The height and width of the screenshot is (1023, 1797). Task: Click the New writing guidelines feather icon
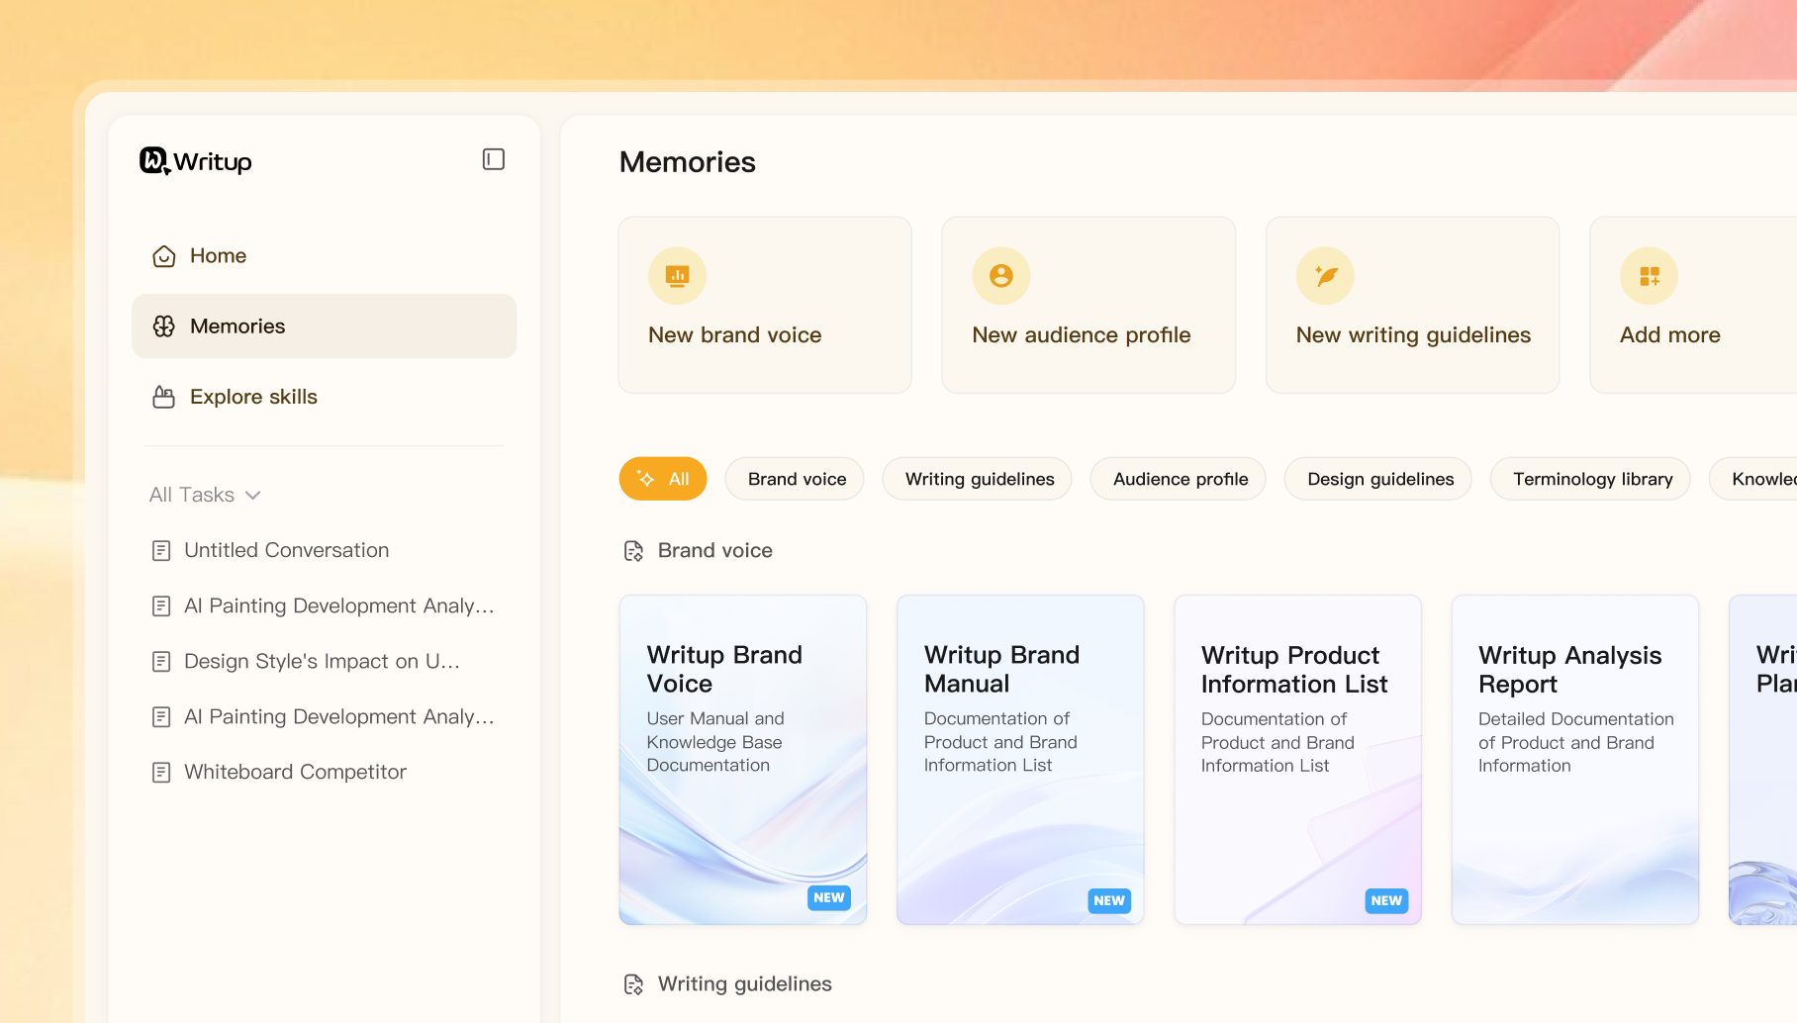1325,276
